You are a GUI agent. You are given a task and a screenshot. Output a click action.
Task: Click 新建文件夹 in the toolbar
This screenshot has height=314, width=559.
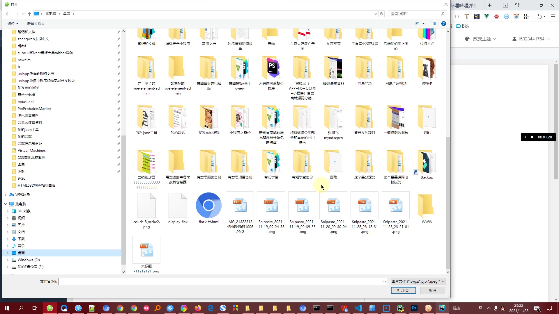click(36, 24)
